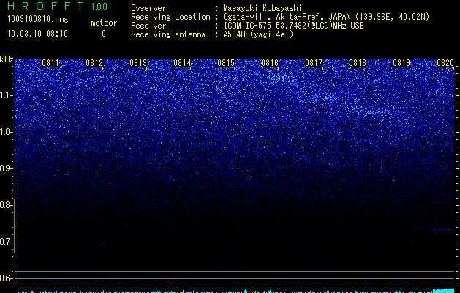This screenshot has height=293, width=460.
Task: Click the 0818 time marker
Action: [x=358, y=63]
